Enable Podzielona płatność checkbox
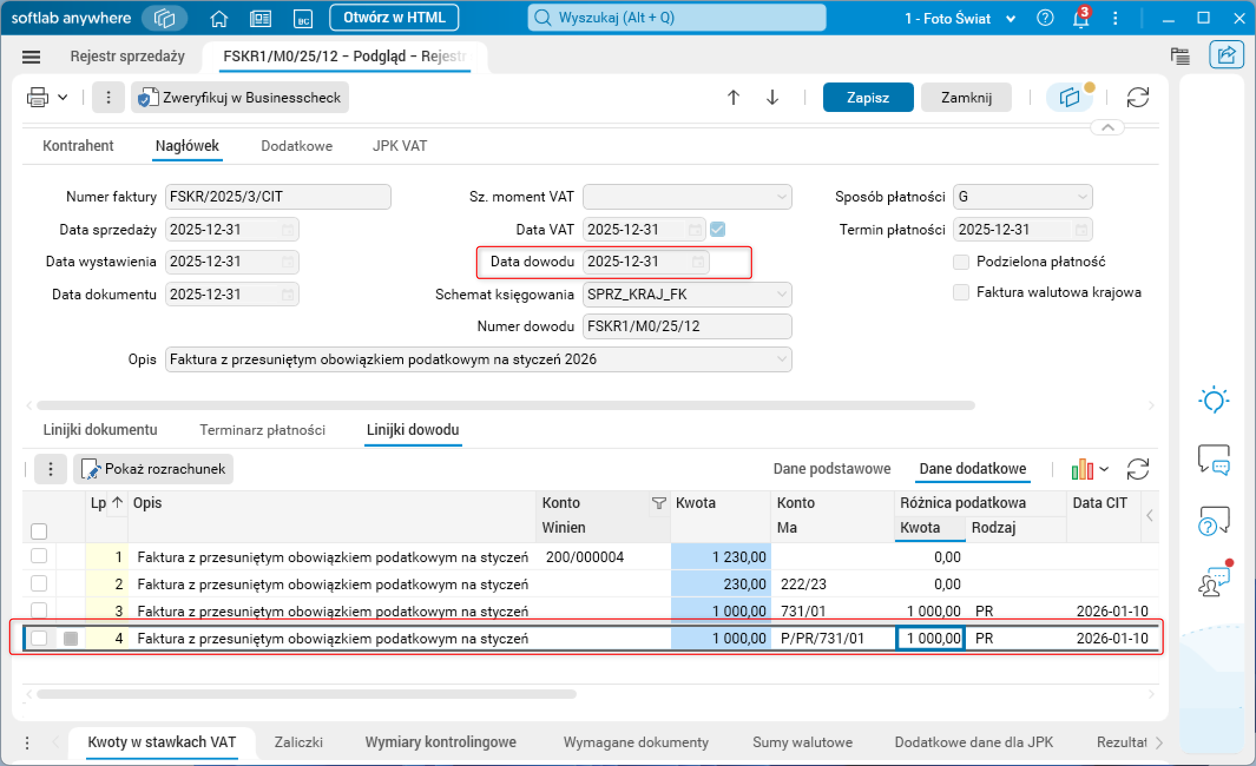 (961, 262)
